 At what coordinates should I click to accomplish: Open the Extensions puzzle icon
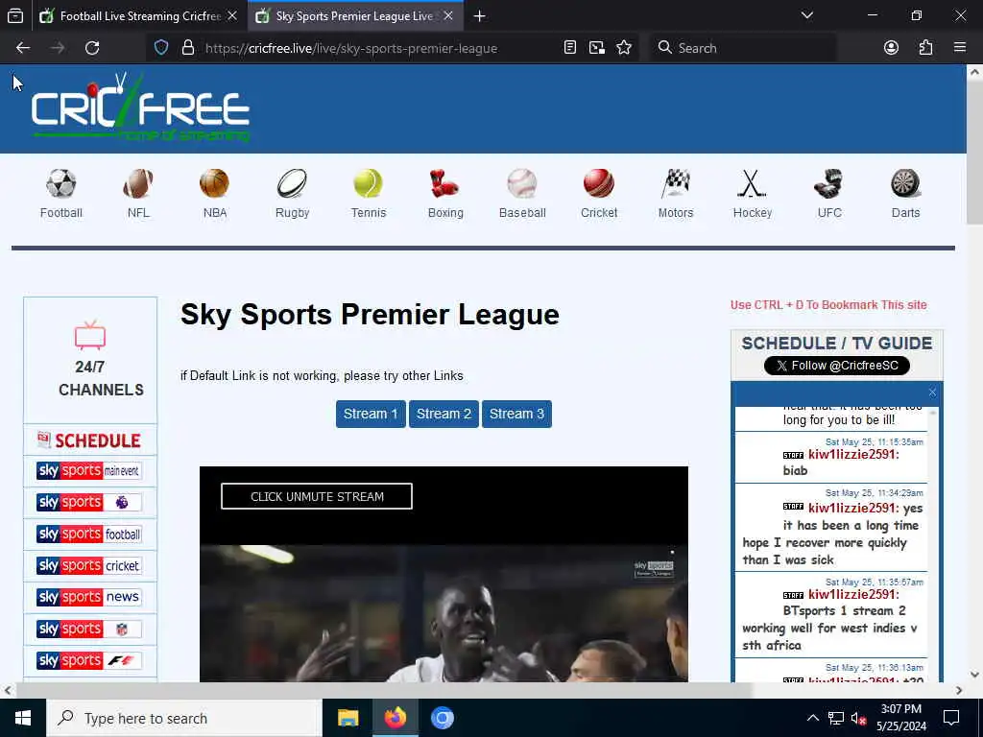click(x=925, y=48)
